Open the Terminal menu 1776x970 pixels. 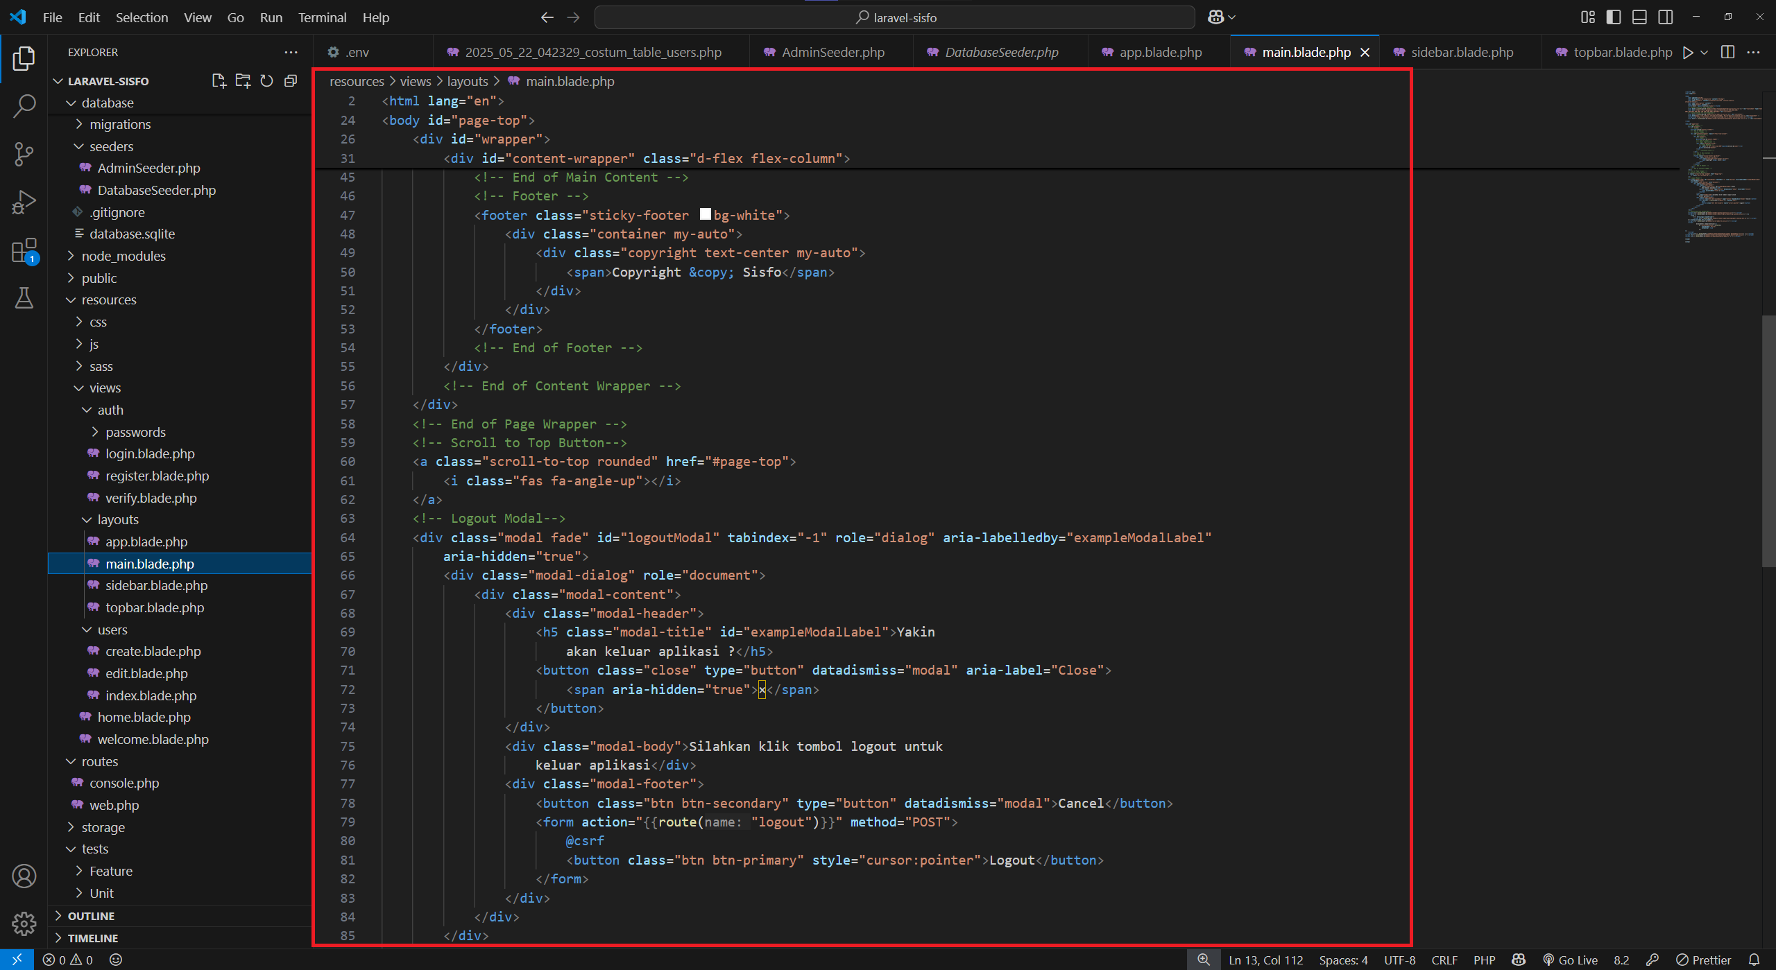point(322,17)
